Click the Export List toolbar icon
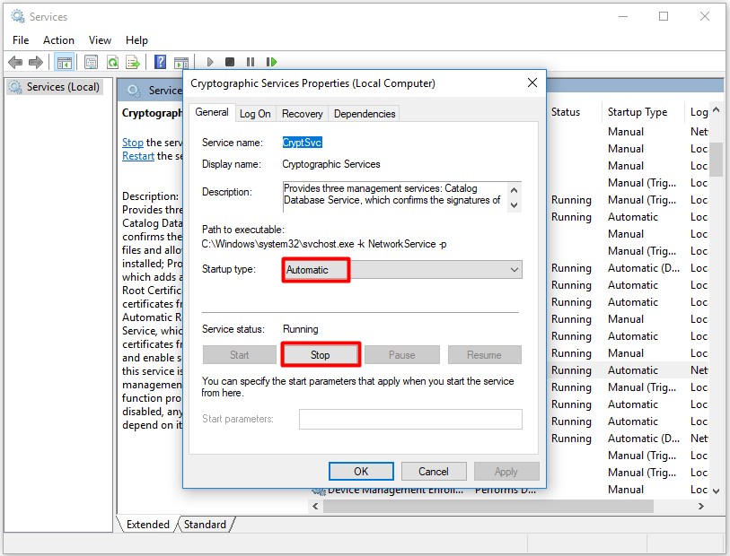 (x=133, y=61)
